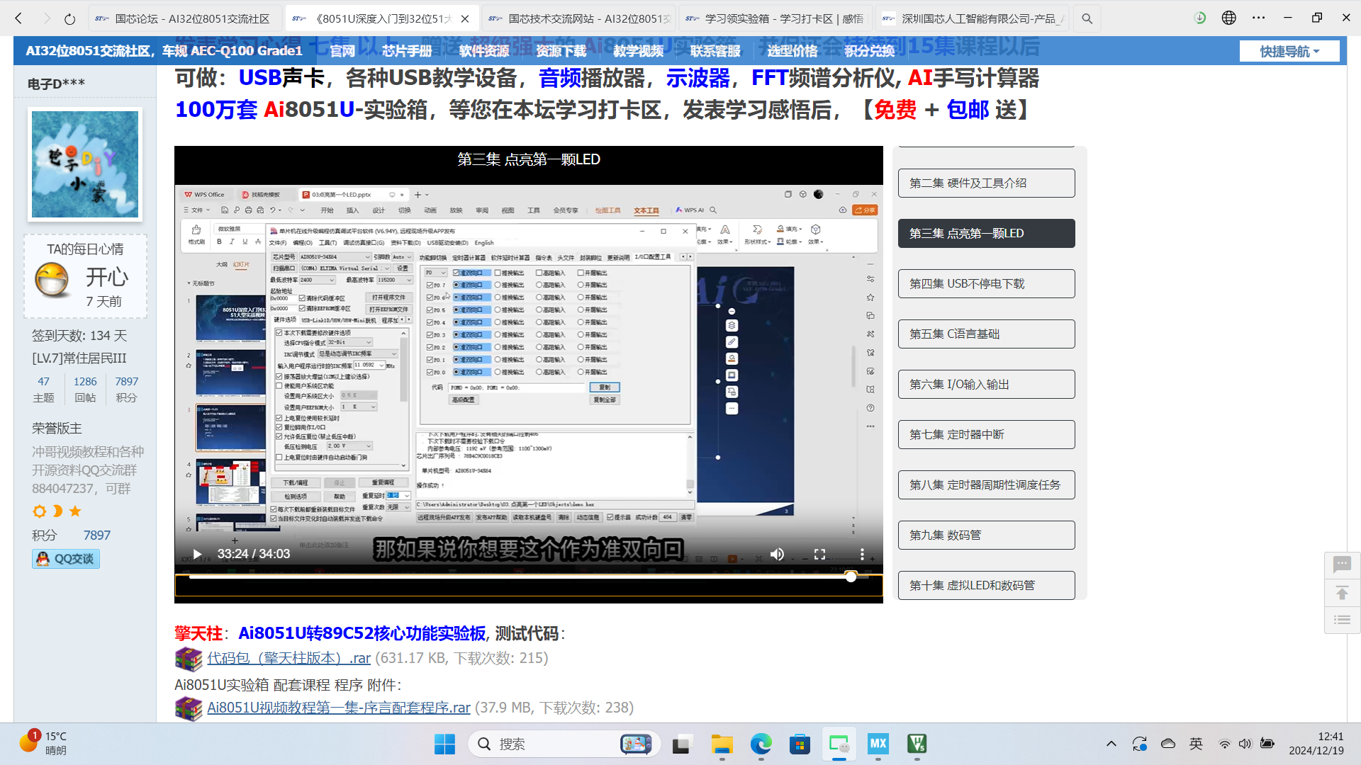Open the MX app on the taskbar
Viewport: 1361px width, 765px height.
tap(878, 744)
